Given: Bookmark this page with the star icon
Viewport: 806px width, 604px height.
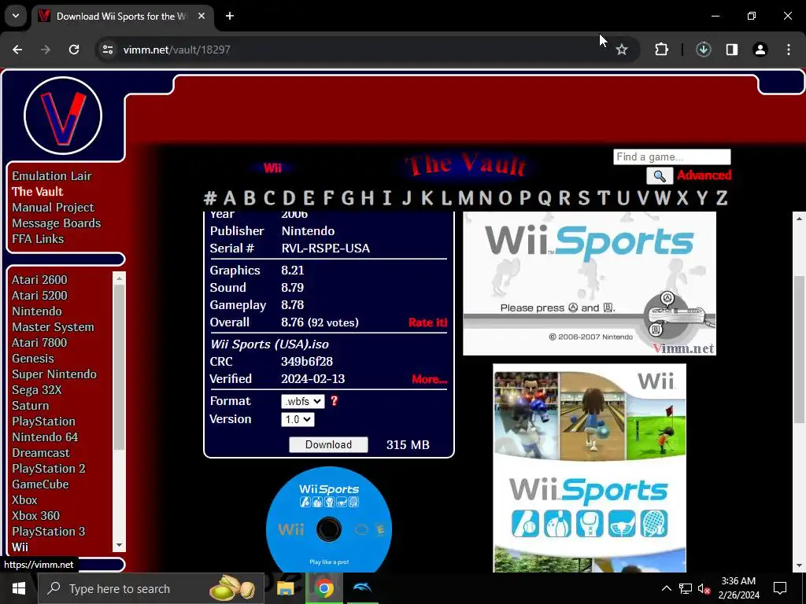Looking at the screenshot, I should [x=622, y=50].
